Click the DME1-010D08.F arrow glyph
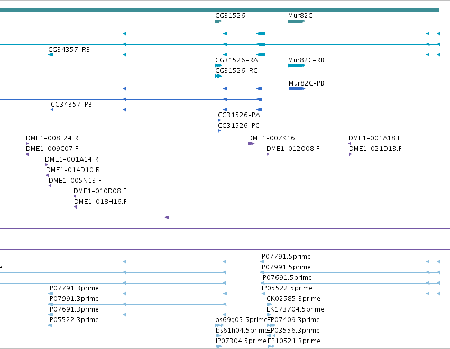Image resolution: width=450 pixels, height=349 pixels. 75,196
